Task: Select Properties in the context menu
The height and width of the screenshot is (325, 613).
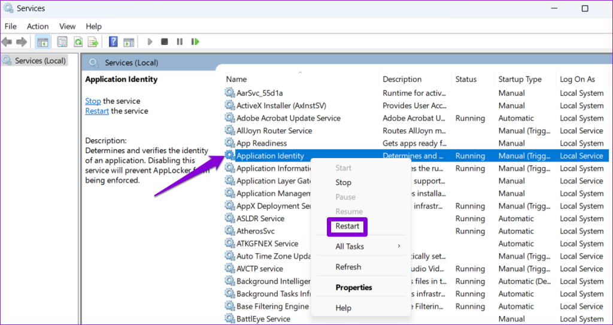Action: tap(353, 287)
